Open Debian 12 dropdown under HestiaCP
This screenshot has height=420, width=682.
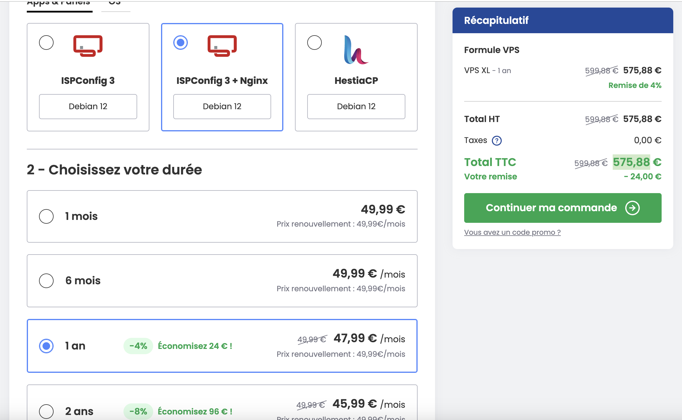pos(356,106)
